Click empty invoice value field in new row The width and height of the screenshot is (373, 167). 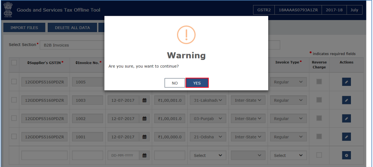(x=170, y=155)
